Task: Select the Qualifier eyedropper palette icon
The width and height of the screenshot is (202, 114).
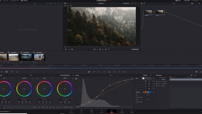Action: pyautogui.click(x=94, y=72)
